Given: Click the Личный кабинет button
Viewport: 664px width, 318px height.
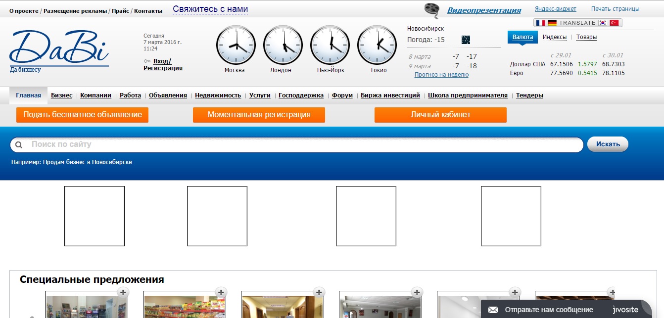Looking at the screenshot, I should (x=440, y=115).
